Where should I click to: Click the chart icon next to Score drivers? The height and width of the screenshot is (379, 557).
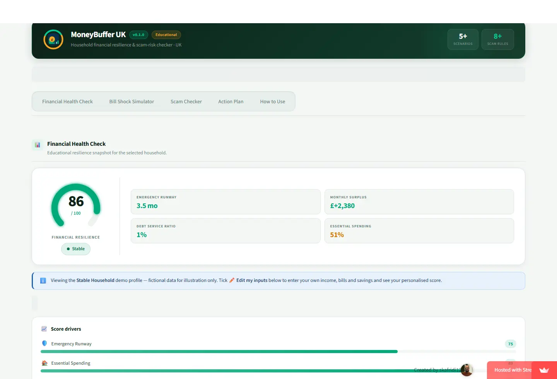click(x=44, y=329)
